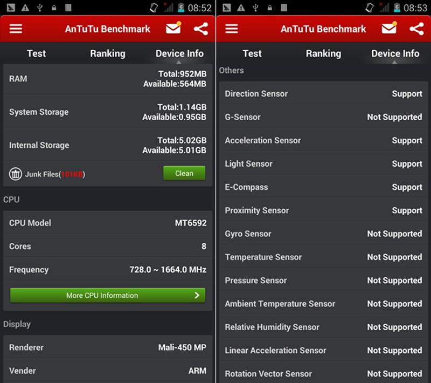Tap share icon in left screenshot
431x383 pixels.
coord(200,29)
